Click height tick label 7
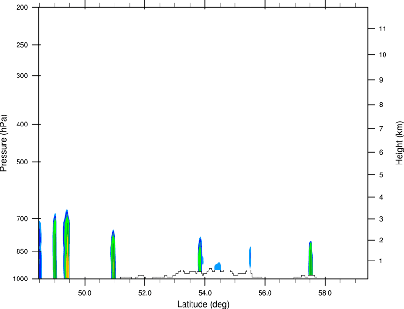404x309 pixels. [381, 129]
